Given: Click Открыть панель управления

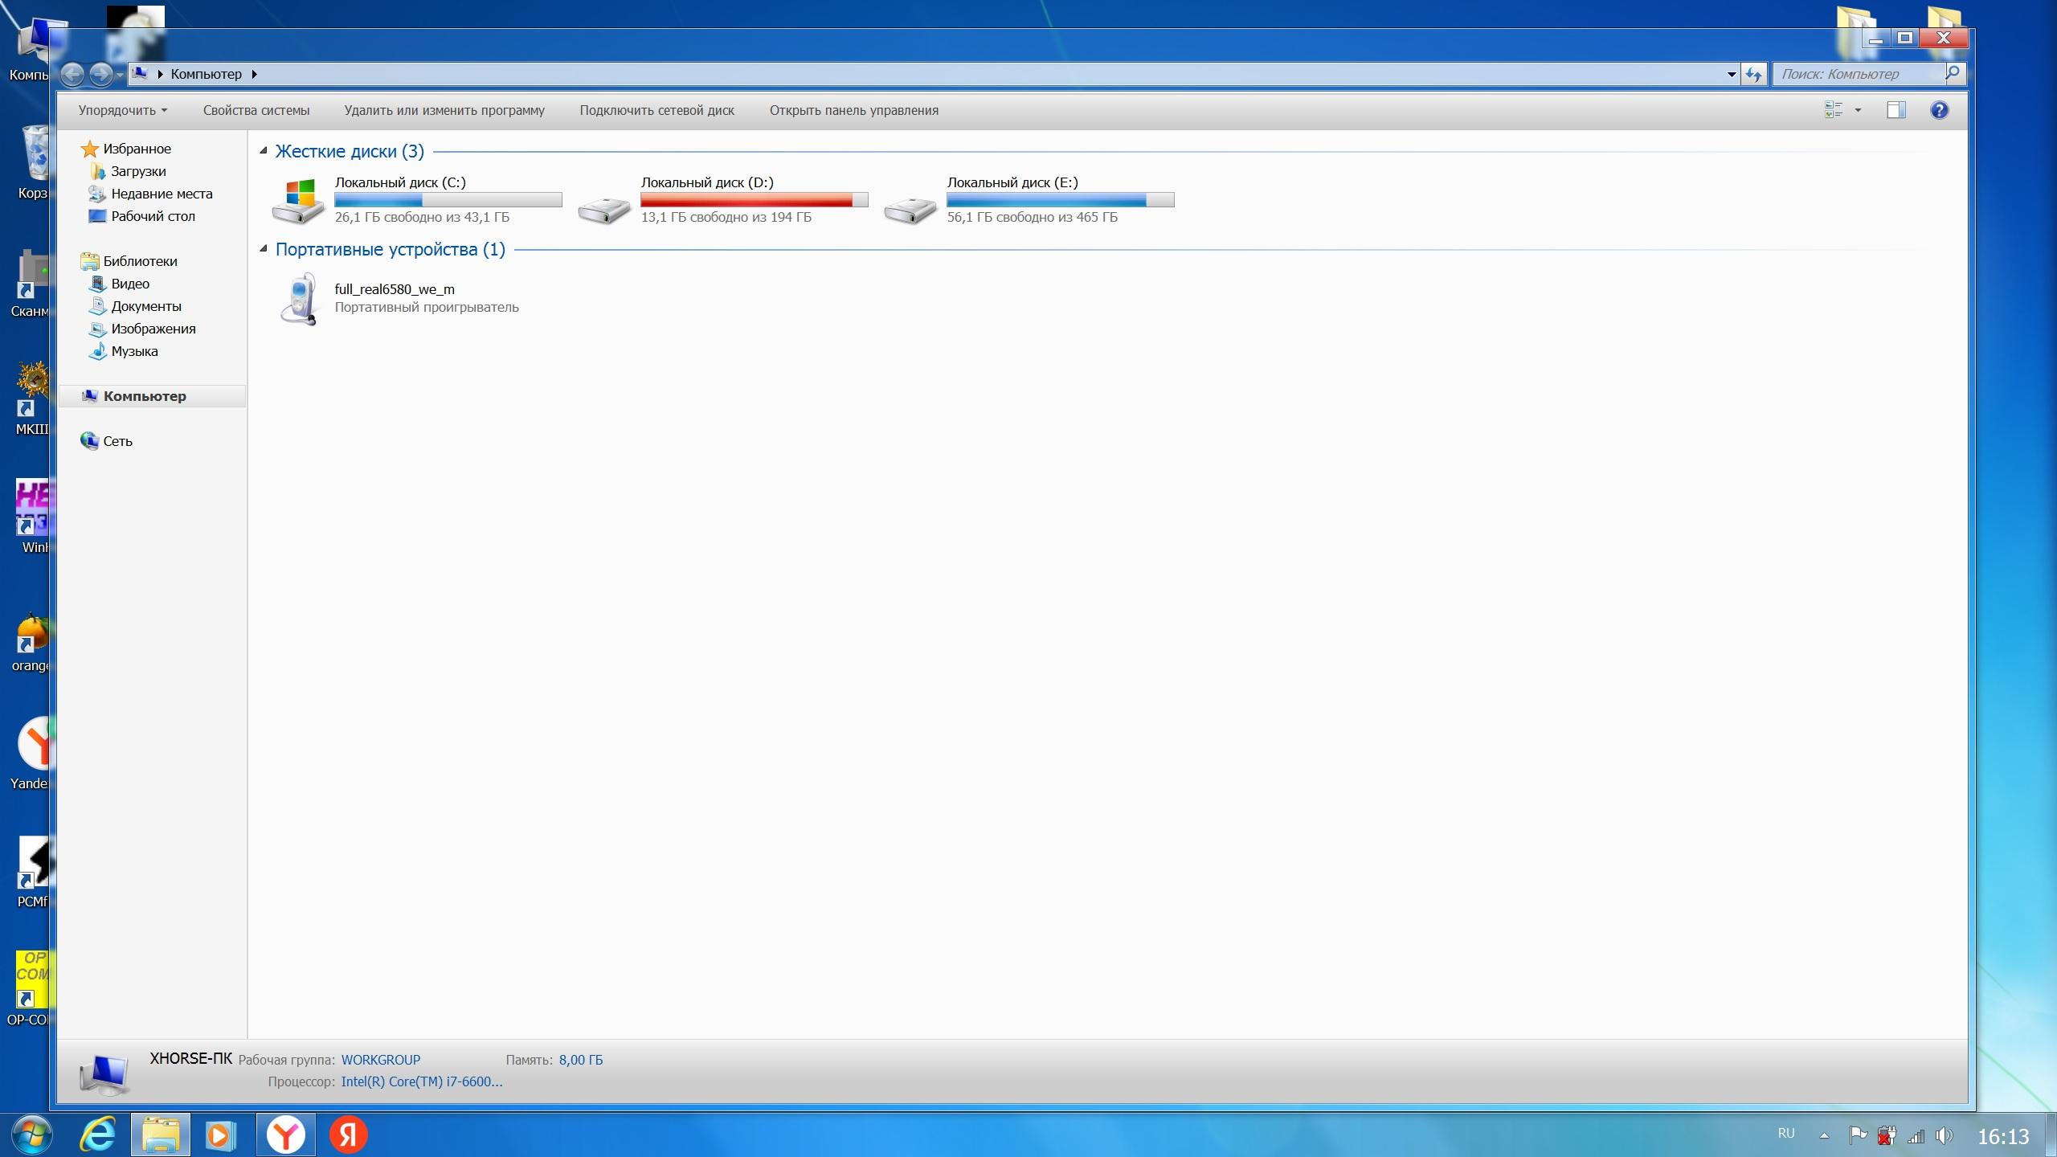Looking at the screenshot, I should tap(853, 110).
